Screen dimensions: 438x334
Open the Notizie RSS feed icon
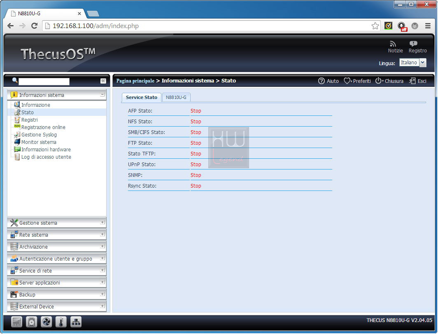coord(393,44)
